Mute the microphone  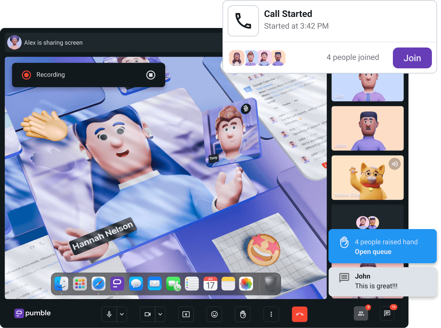[109, 314]
